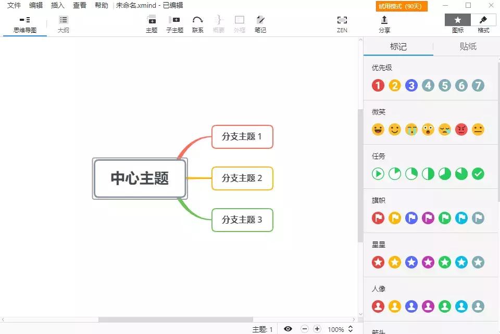The image size is (500, 334).
Task: Pick the yellow star marker
Action: point(395,262)
